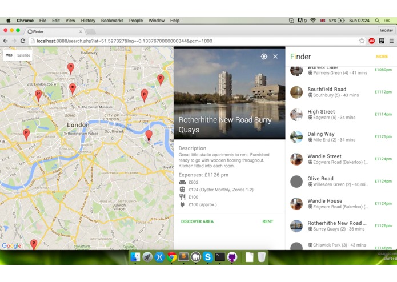Click the locate-on-map crosshair icon
This screenshot has height=282, width=397.
pos(264,57)
